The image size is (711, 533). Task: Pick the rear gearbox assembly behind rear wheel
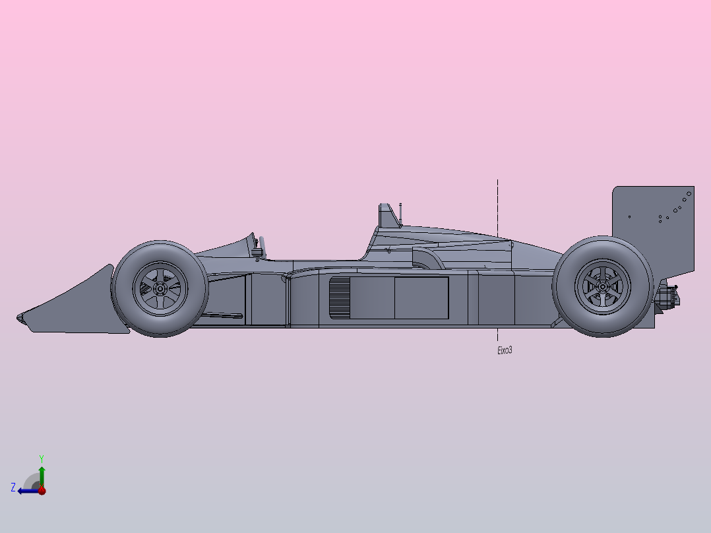[x=667, y=296]
